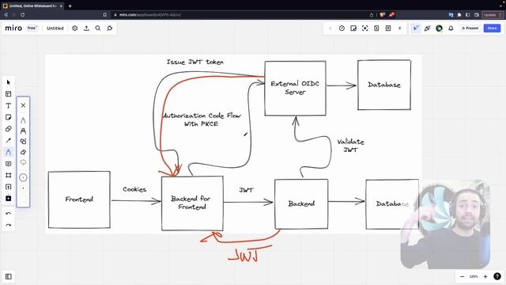Select the cursor arrow tool
The width and height of the screenshot is (506, 285).
tap(9, 82)
